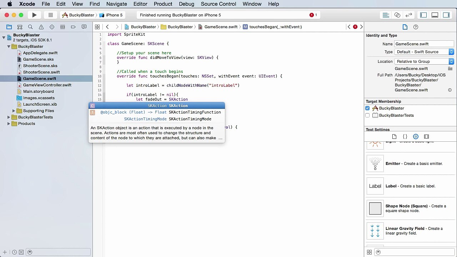Show the file template library
This screenshot has width=457, height=257.
tap(394, 137)
